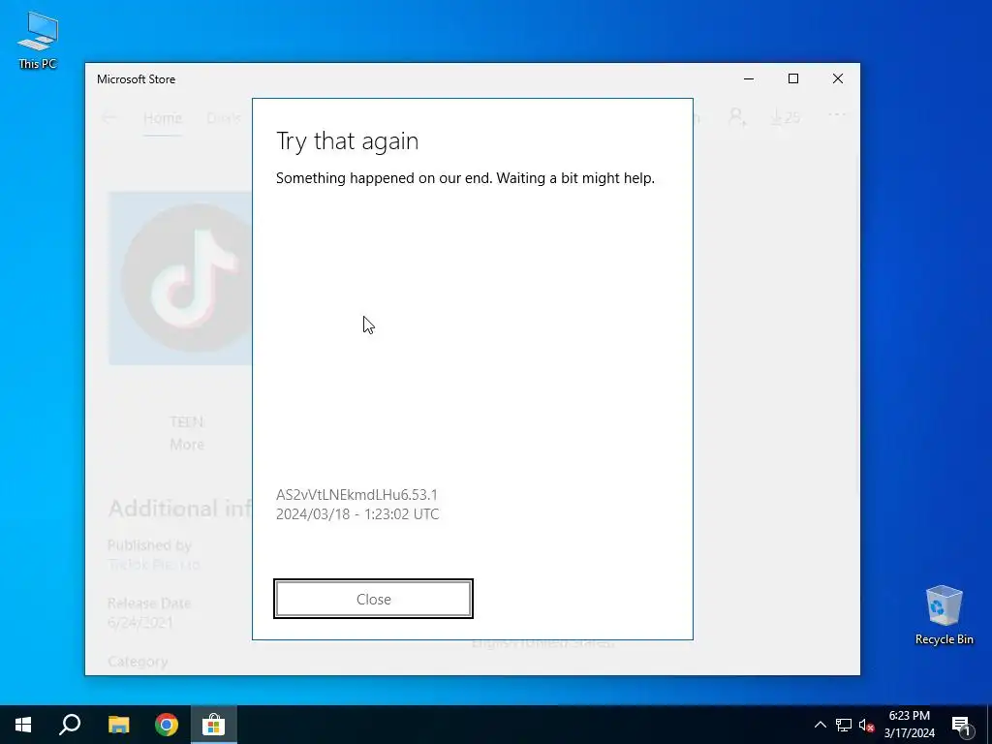Viewport: 992px width, 744px height.
Task: Open taskbar search magnifier
Action: 70,725
